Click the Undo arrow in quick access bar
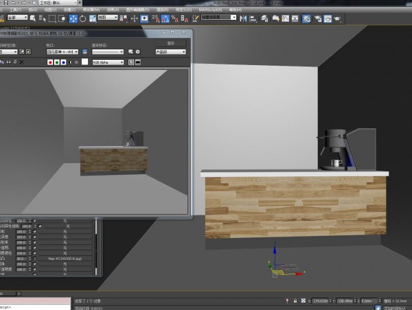Image resolution: width=412 pixels, height=310 pixels. point(13,3)
